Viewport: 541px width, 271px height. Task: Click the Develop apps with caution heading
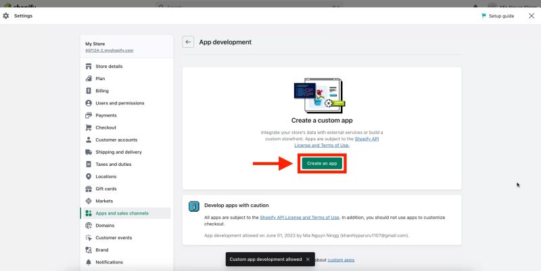tap(236, 206)
